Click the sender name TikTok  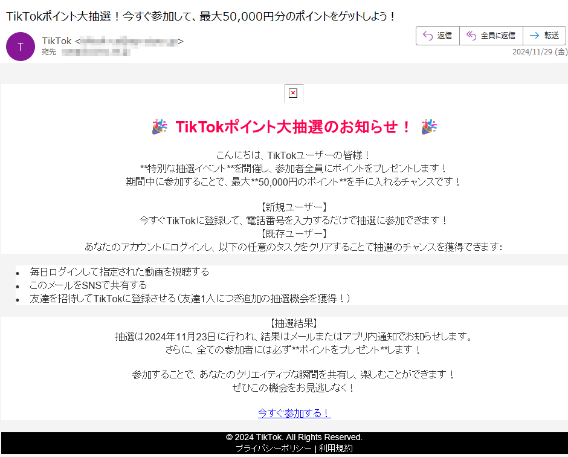pos(57,41)
